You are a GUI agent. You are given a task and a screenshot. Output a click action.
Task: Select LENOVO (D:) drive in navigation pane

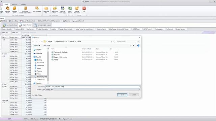[40, 80]
